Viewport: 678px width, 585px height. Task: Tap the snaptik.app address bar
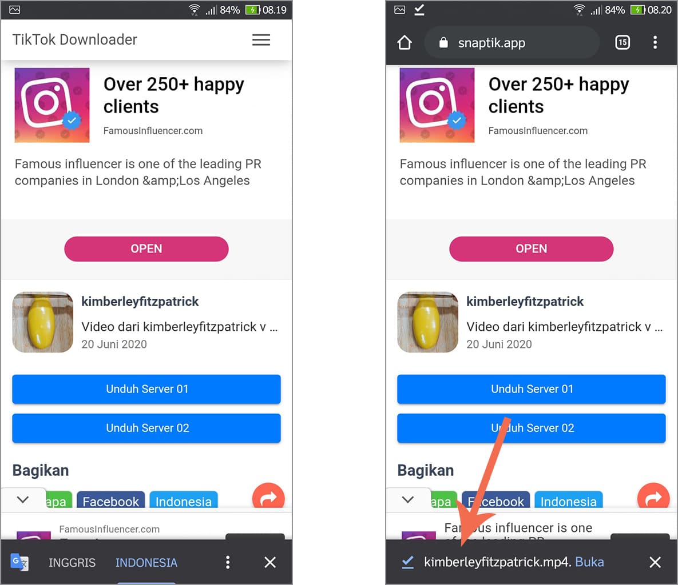pos(512,42)
